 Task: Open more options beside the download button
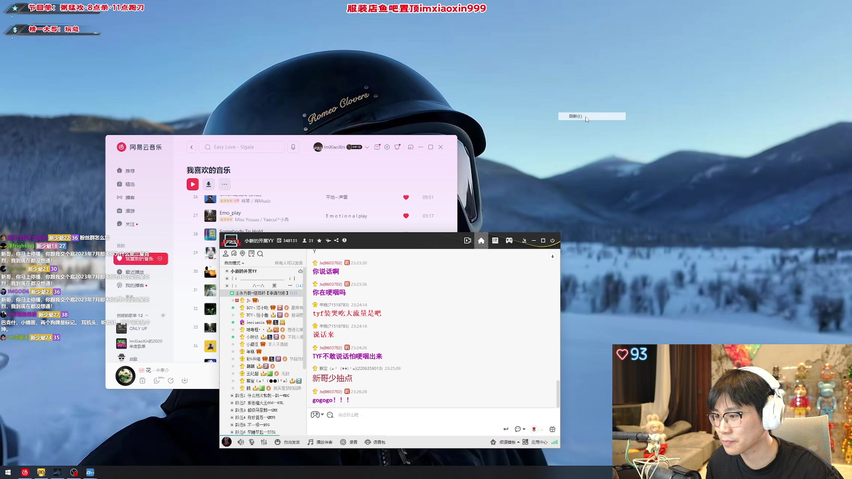point(225,184)
